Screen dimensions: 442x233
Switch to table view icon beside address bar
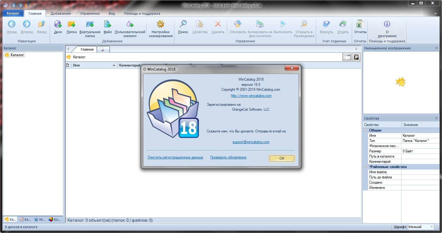coord(347,57)
